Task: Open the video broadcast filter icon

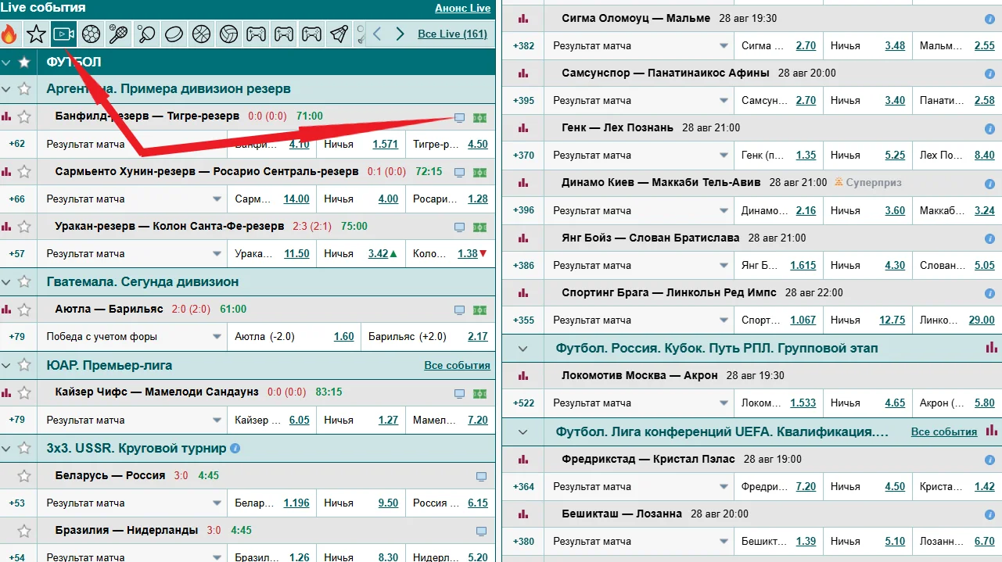Action: pyautogui.click(x=63, y=34)
